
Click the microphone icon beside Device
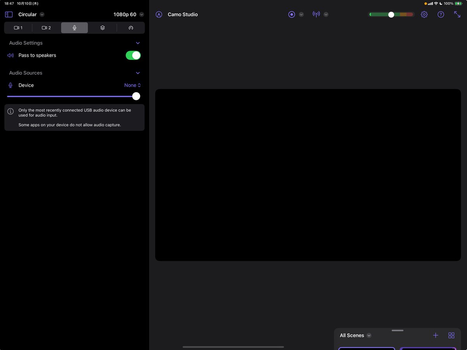(x=11, y=85)
